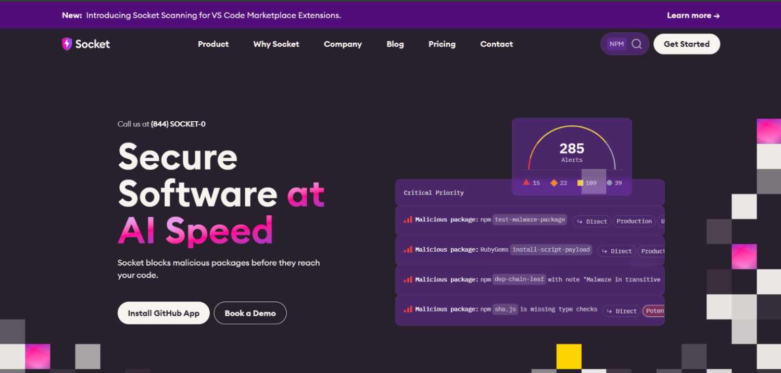Click the Socket shield logo icon
The width and height of the screenshot is (781, 373).
(x=67, y=44)
